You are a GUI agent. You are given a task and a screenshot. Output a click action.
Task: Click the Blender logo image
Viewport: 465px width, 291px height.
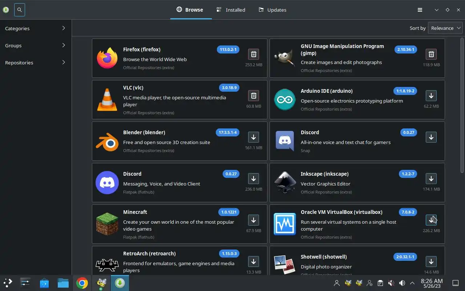tap(107, 141)
